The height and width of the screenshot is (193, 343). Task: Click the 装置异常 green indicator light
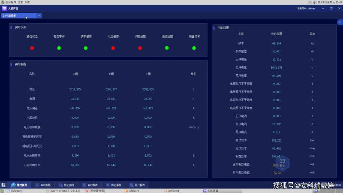[194, 48]
